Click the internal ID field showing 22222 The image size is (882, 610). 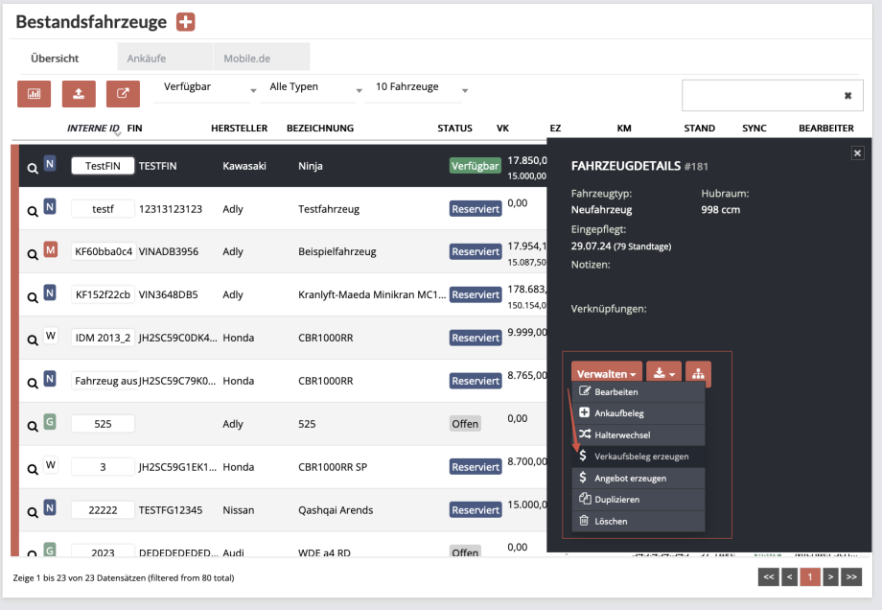coord(103,510)
